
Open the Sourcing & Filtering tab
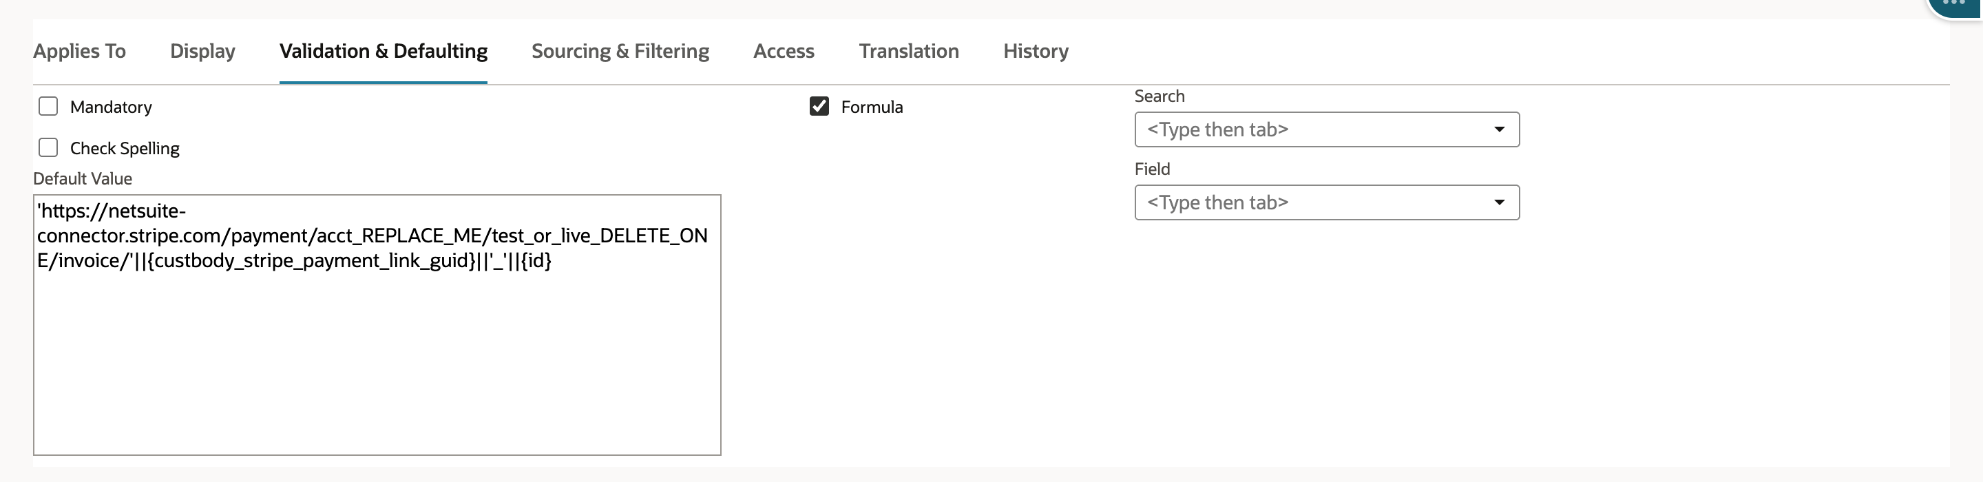click(620, 51)
